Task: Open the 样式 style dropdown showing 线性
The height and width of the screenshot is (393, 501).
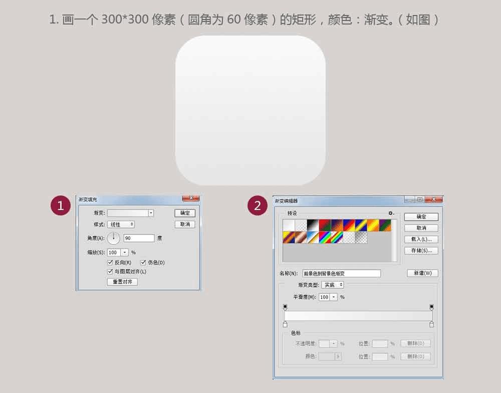Action: click(121, 224)
